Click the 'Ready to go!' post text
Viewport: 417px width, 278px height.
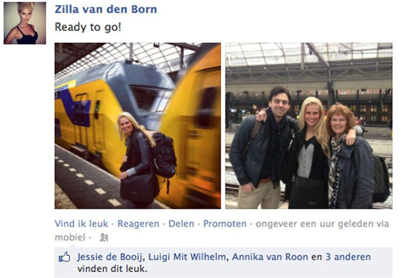click(88, 27)
